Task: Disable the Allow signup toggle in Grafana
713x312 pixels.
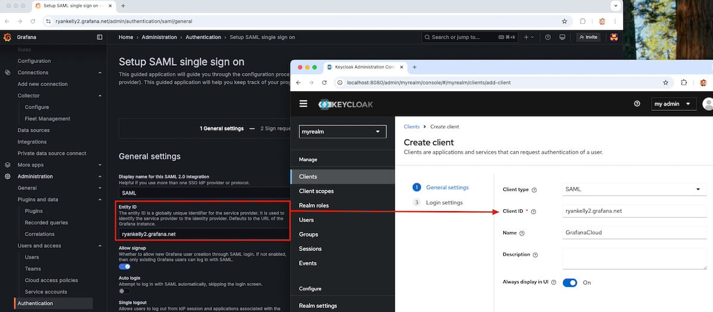Action: (x=125, y=266)
